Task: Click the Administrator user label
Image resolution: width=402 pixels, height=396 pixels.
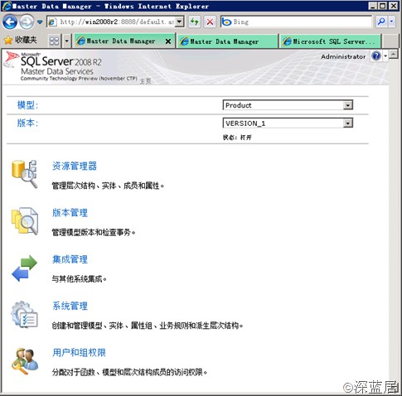Action: pyautogui.click(x=343, y=56)
